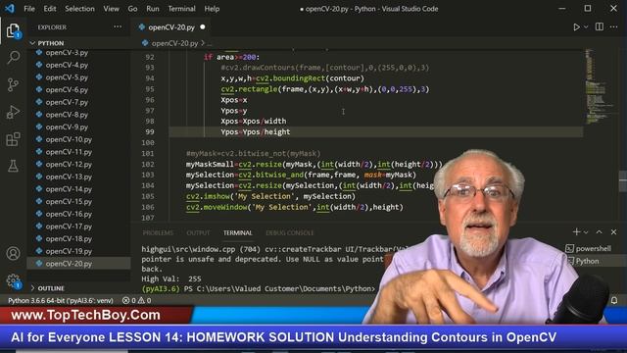Open Explorer Views and More Actions ellipsis

pos(118,26)
